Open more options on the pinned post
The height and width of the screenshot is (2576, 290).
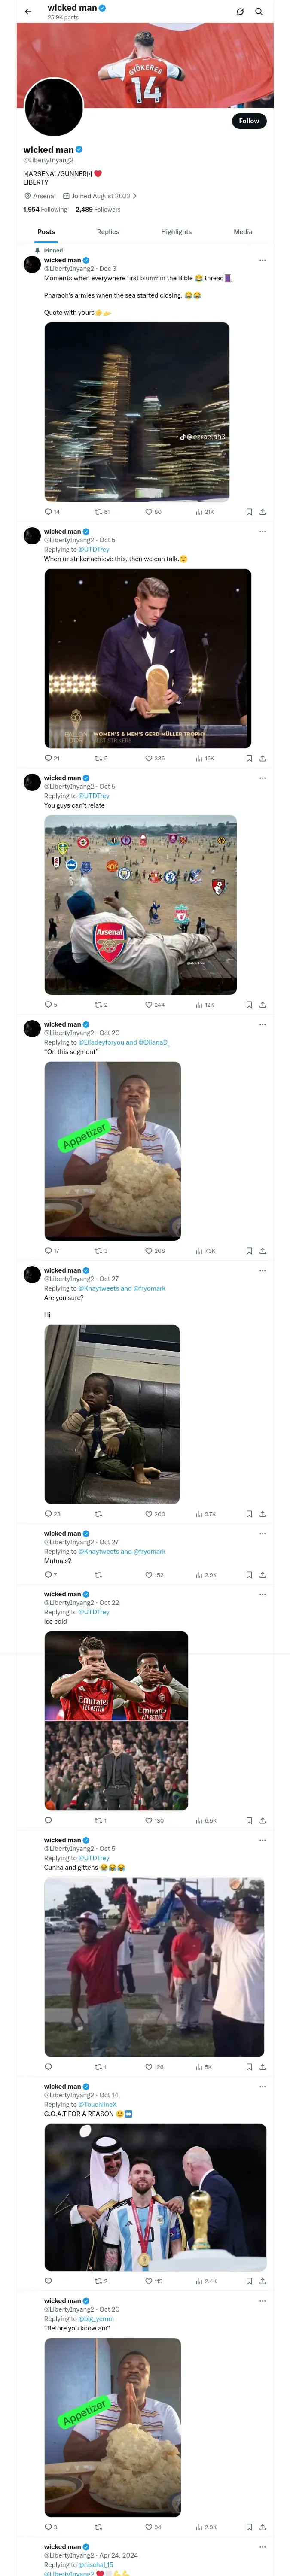(x=262, y=260)
